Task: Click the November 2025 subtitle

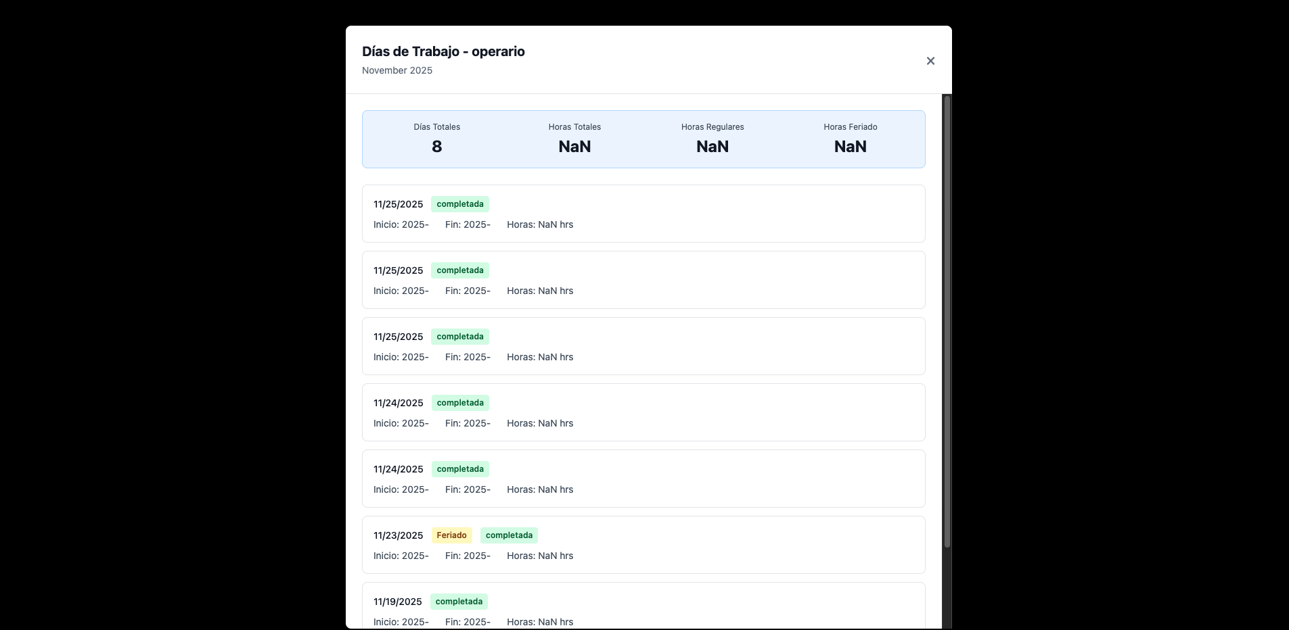Action: 397,70
